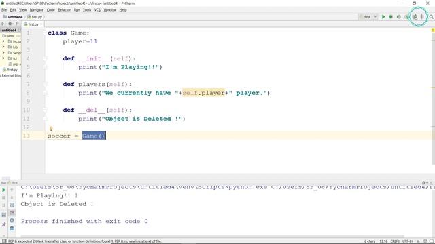Viewport: 435px width, 244px height.
Task: Pause the output in the Run panel
Action: pyautogui.click(x=4, y=205)
